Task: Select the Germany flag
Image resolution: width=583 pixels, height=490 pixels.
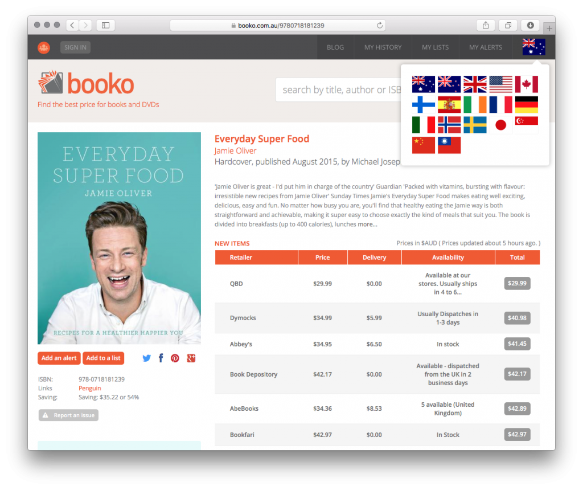Action: click(527, 104)
